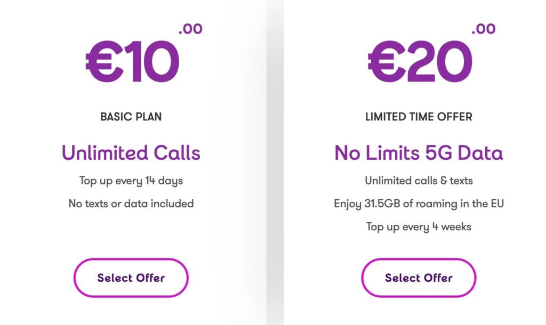Screen dimensions: 546x325
Task: Click the .00 cents beside €10
Action: point(190,29)
